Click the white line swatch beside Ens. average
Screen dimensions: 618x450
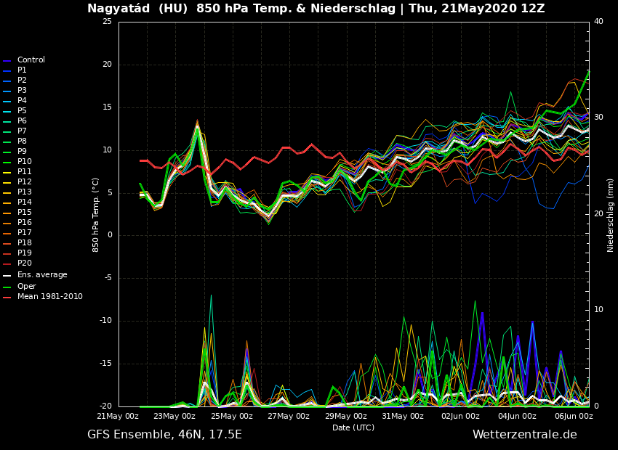[x=7, y=275]
